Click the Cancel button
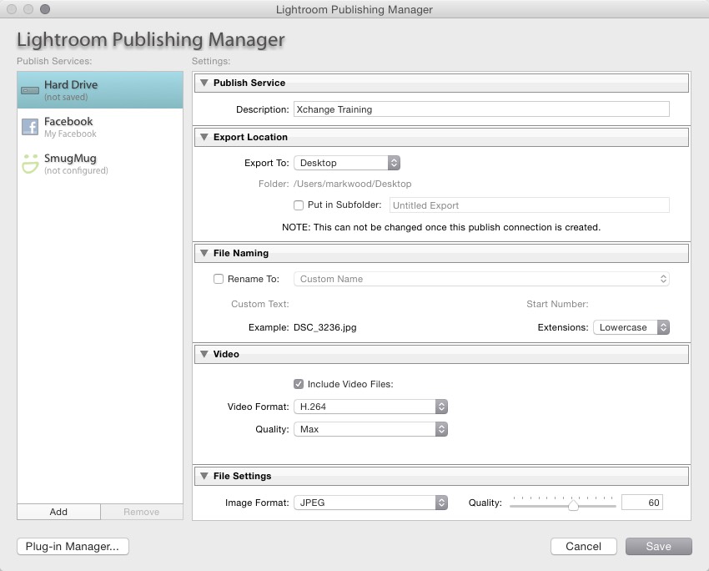The image size is (709, 571). pos(584,547)
